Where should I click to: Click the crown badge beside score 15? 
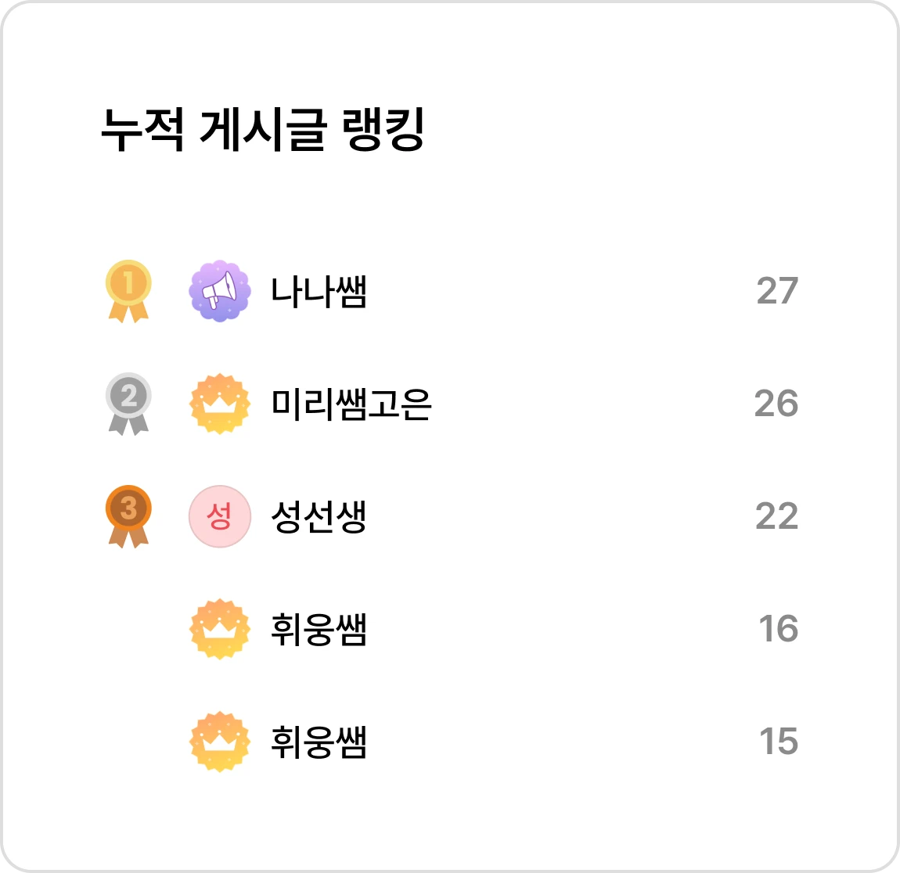pos(220,742)
